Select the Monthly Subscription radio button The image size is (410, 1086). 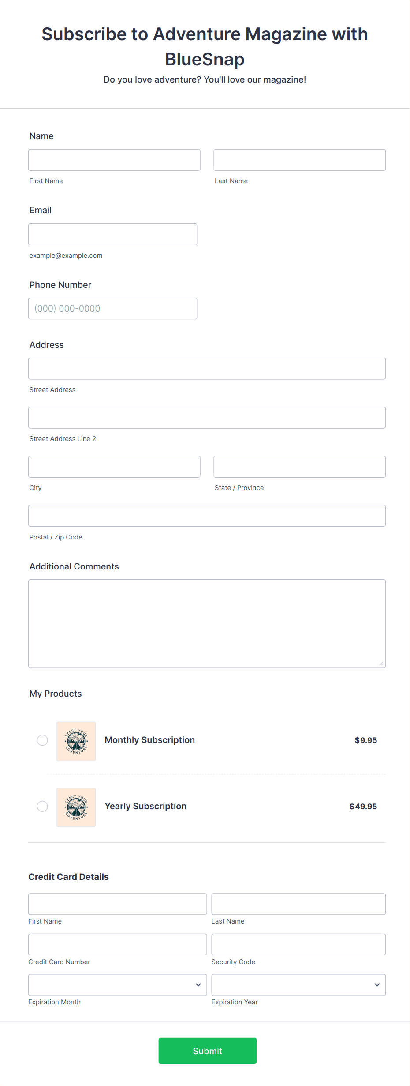coord(42,740)
